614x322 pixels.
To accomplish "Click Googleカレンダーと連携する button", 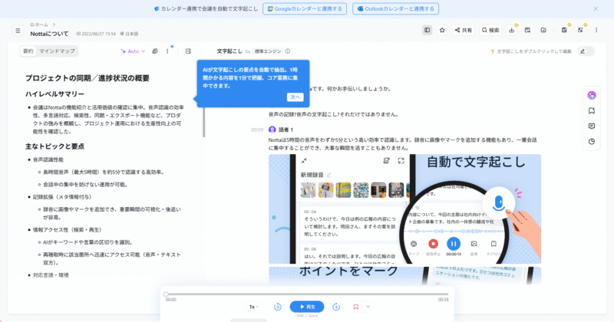I will 305,9.
